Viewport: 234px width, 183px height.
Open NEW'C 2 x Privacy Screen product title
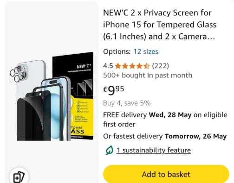tap(160, 25)
